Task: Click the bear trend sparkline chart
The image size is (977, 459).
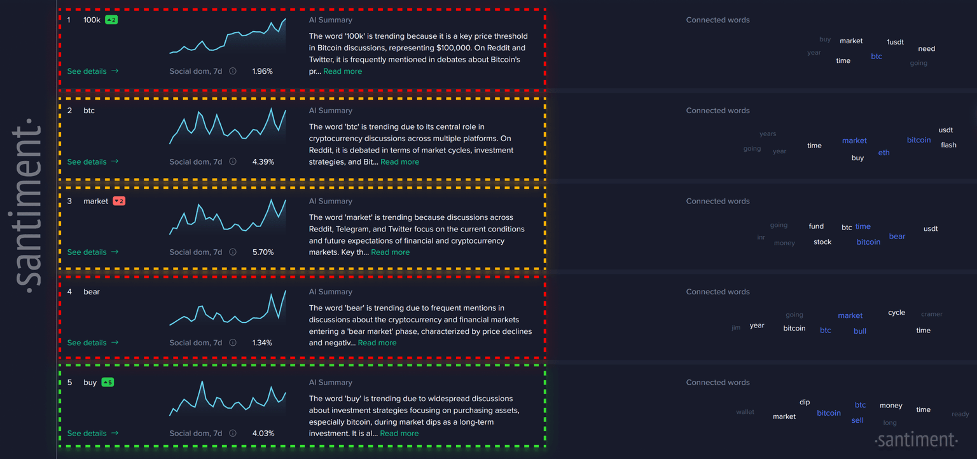Action: click(228, 310)
